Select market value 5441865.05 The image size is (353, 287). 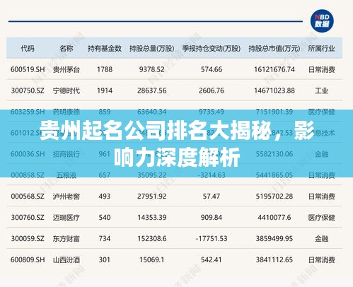pyautogui.click(x=274, y=175)
